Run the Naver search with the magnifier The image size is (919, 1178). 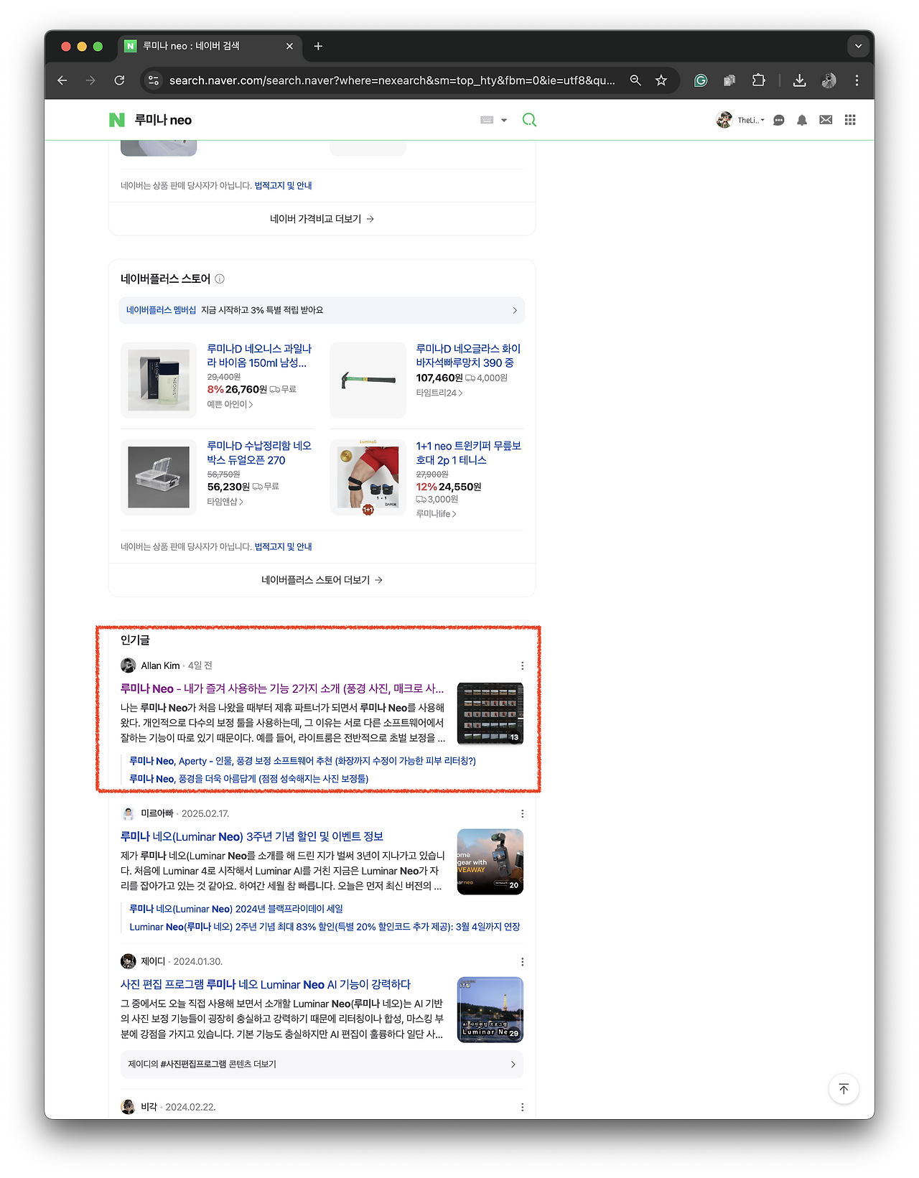click(529, 120)
